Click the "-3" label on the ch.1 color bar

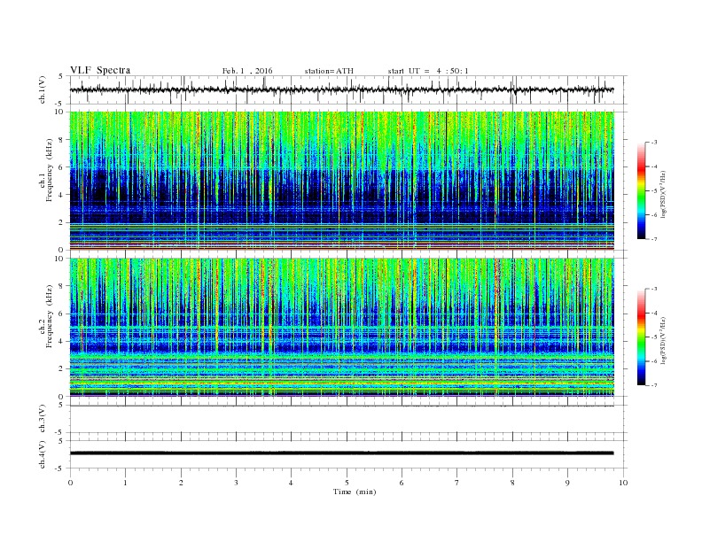[653, 143]
